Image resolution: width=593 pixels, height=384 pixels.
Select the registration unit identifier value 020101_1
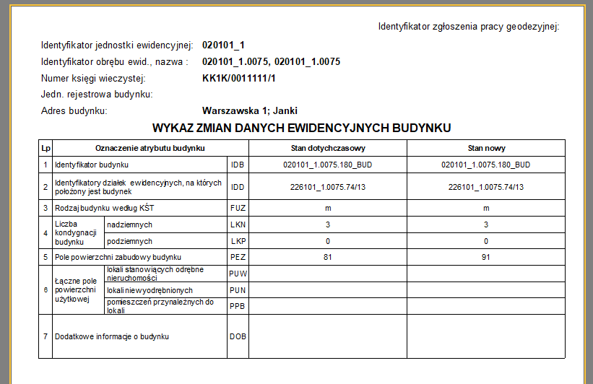pyautogui.click(x=223, y=45)
